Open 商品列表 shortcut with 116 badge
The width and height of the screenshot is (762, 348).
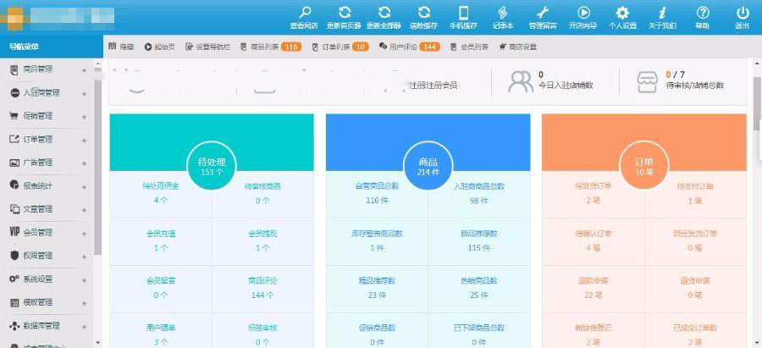[x=271, y=47]
